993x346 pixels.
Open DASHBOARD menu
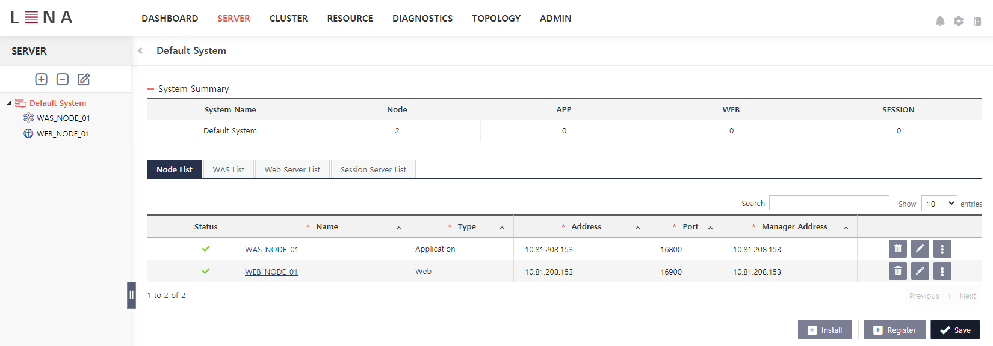(x=170, y=19)
